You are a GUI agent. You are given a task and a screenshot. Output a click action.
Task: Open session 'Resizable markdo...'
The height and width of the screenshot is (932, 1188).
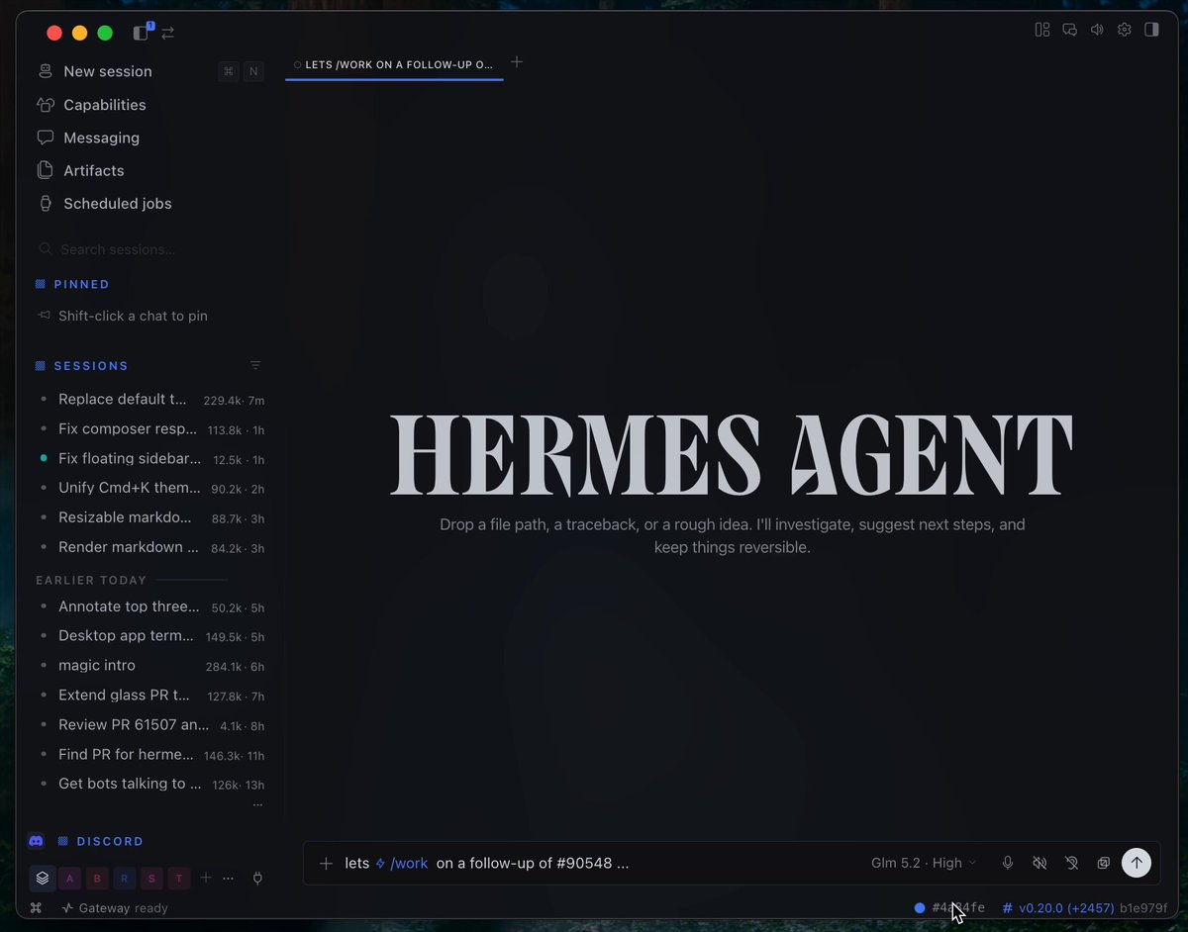149,517
